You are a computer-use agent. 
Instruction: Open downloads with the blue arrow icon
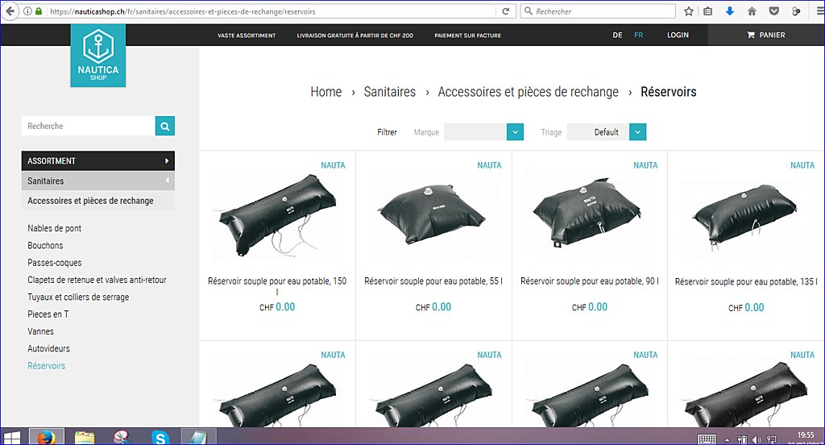pos(730,11)
